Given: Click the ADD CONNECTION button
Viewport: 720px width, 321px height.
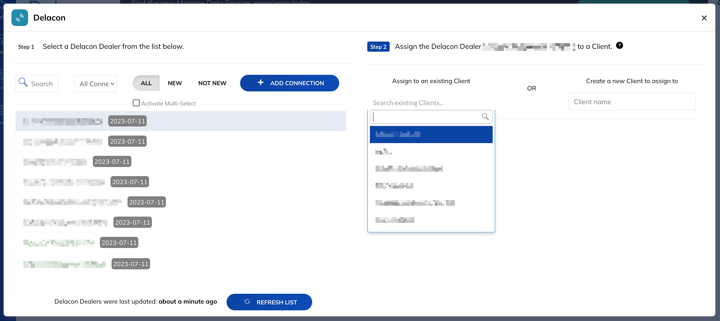Looking at the screenshot, I should coord(289,83).
